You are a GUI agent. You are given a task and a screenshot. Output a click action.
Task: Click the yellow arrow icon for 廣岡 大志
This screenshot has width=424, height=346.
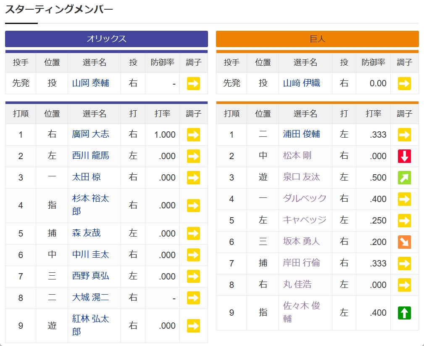coord(193,135)
